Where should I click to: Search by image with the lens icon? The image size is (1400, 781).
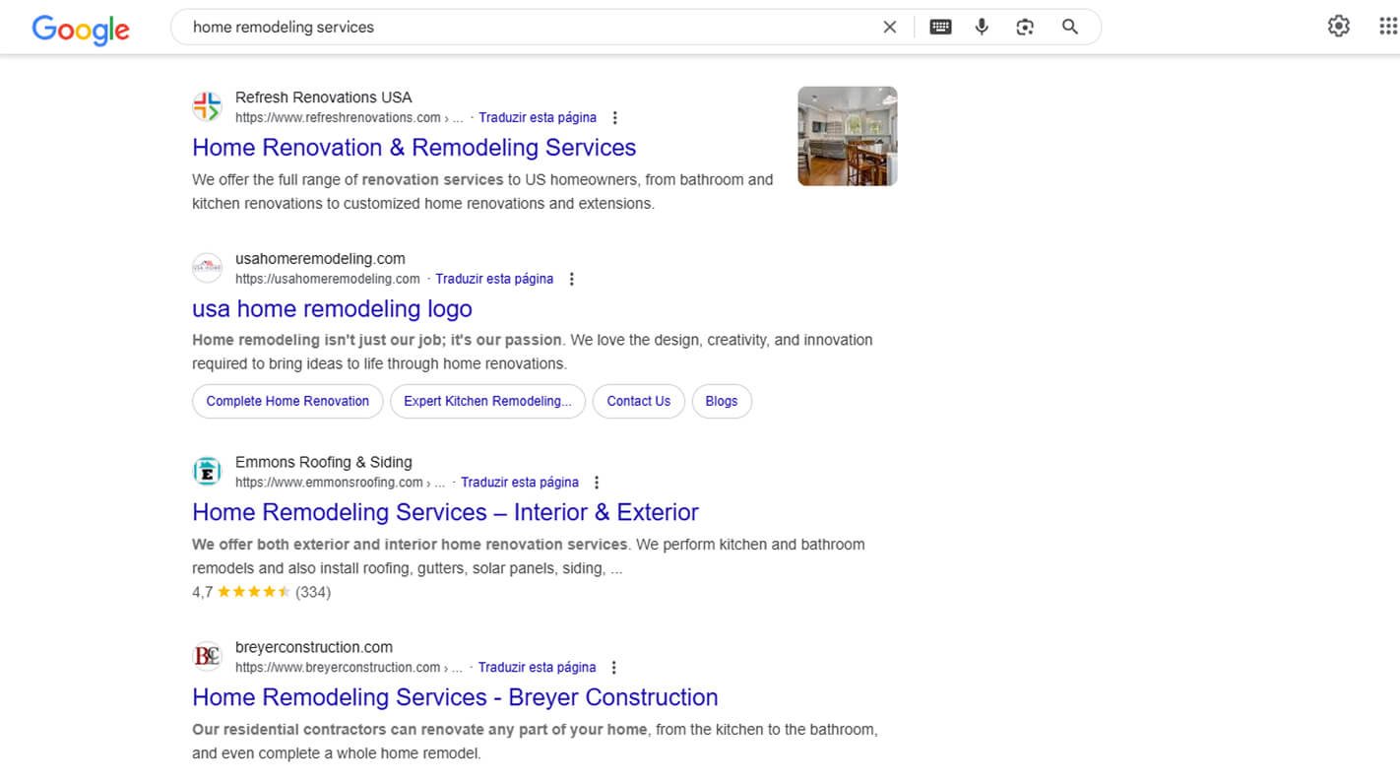pos(1025,28)
